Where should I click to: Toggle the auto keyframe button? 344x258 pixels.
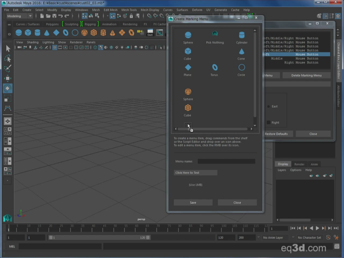329,237
